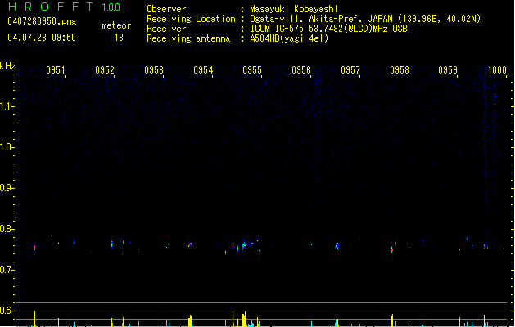Click the Receiver label
Screen dimensions: 515x327
(x=166, y=29)
